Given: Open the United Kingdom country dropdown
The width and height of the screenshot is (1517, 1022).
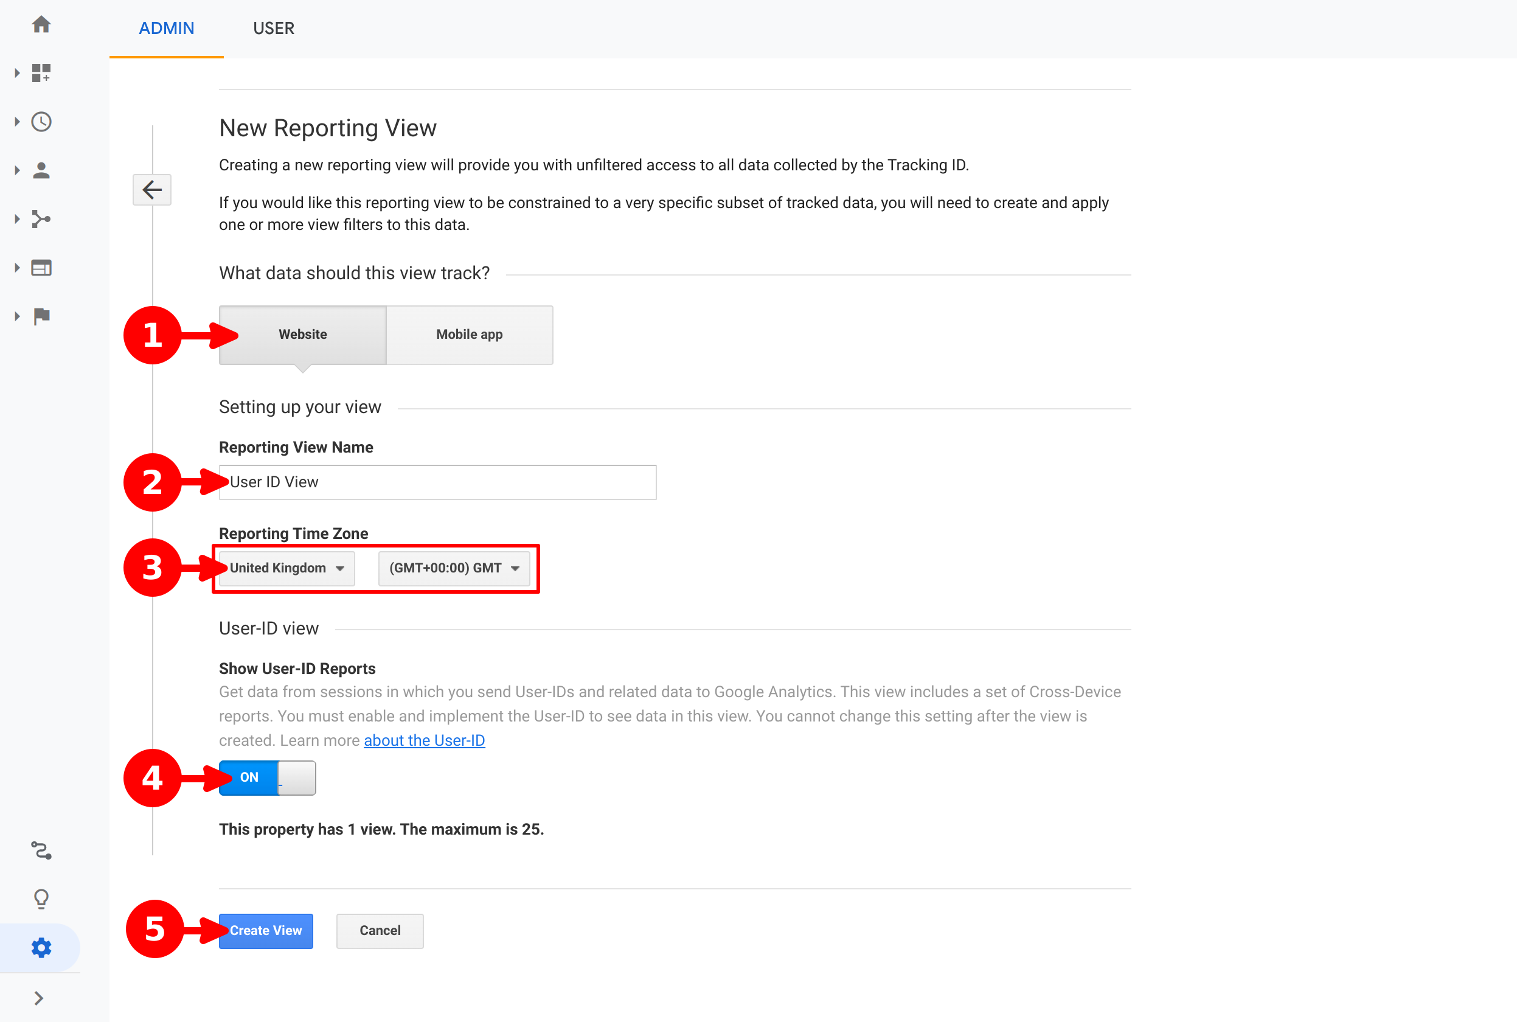Looking at the screenshot, I should (286, 568).
